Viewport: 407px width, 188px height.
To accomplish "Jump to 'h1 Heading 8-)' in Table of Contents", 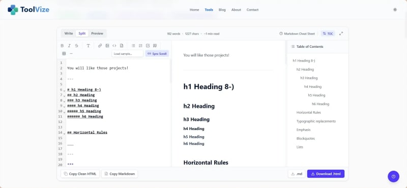I will click(304, 60).
